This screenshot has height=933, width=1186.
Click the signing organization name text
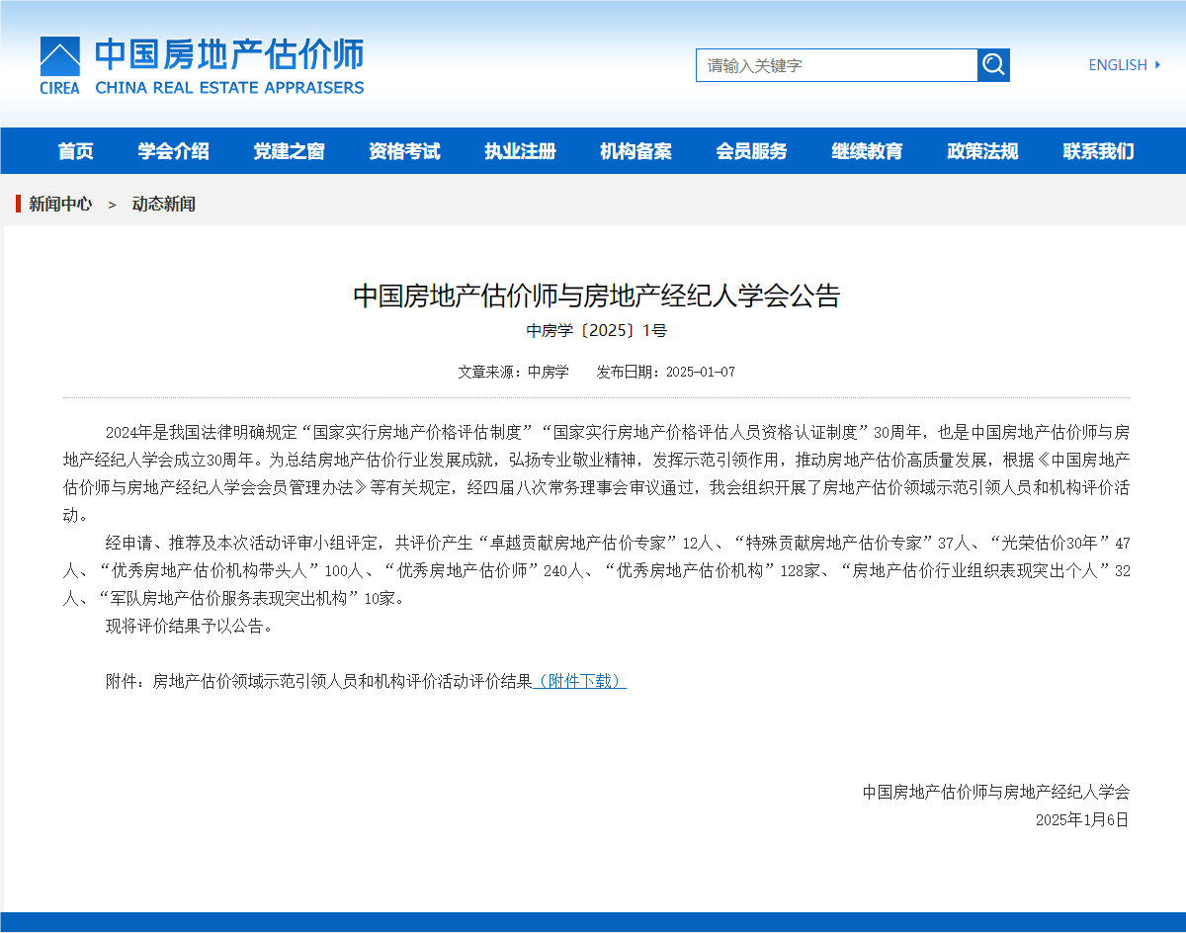[x=996, y=792]
